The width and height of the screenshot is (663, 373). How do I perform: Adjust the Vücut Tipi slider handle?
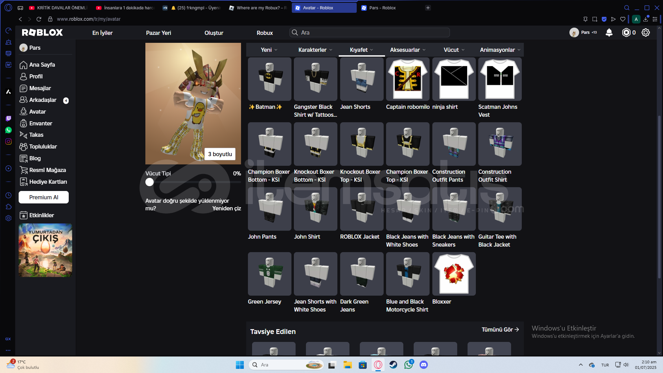[150, 182]
